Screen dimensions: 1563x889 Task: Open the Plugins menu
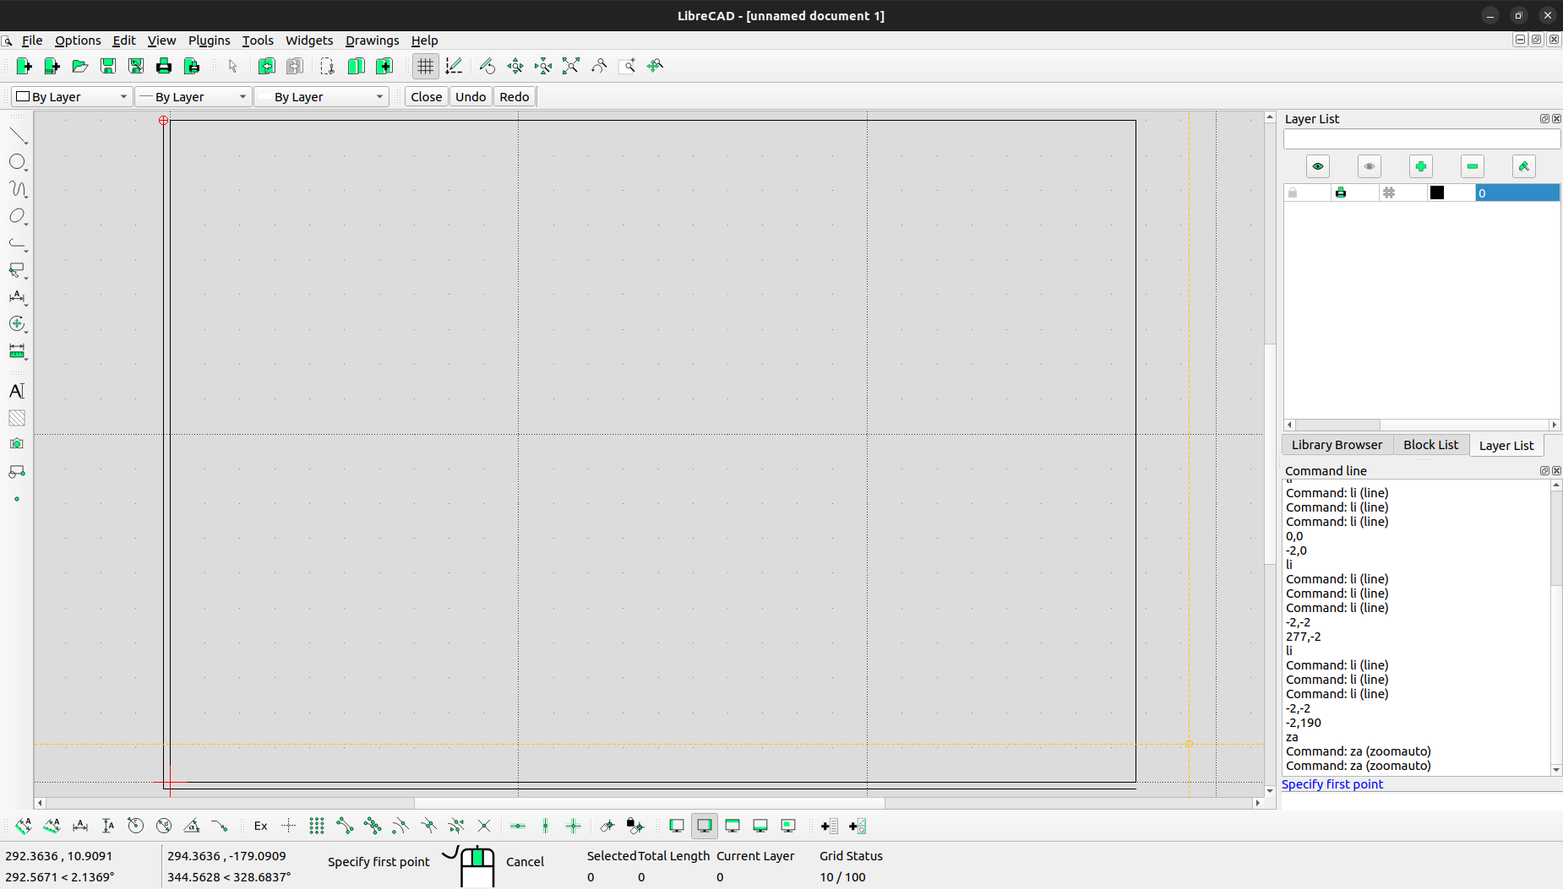[x=209, y=41]
